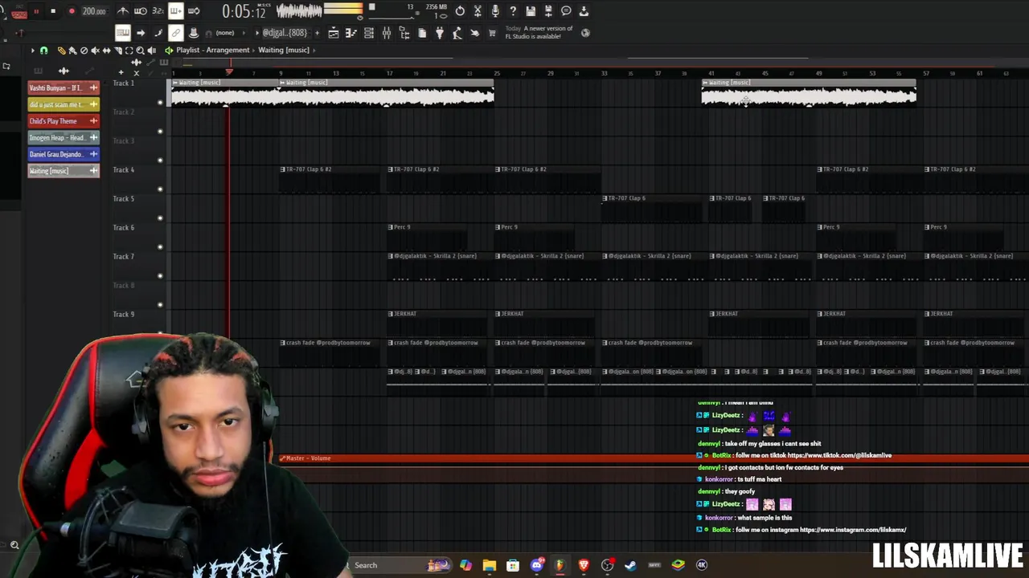Toggle wait for input before recording
Image resolution: width=1029 pixels, height=578 pixels.
pos(140,11)
